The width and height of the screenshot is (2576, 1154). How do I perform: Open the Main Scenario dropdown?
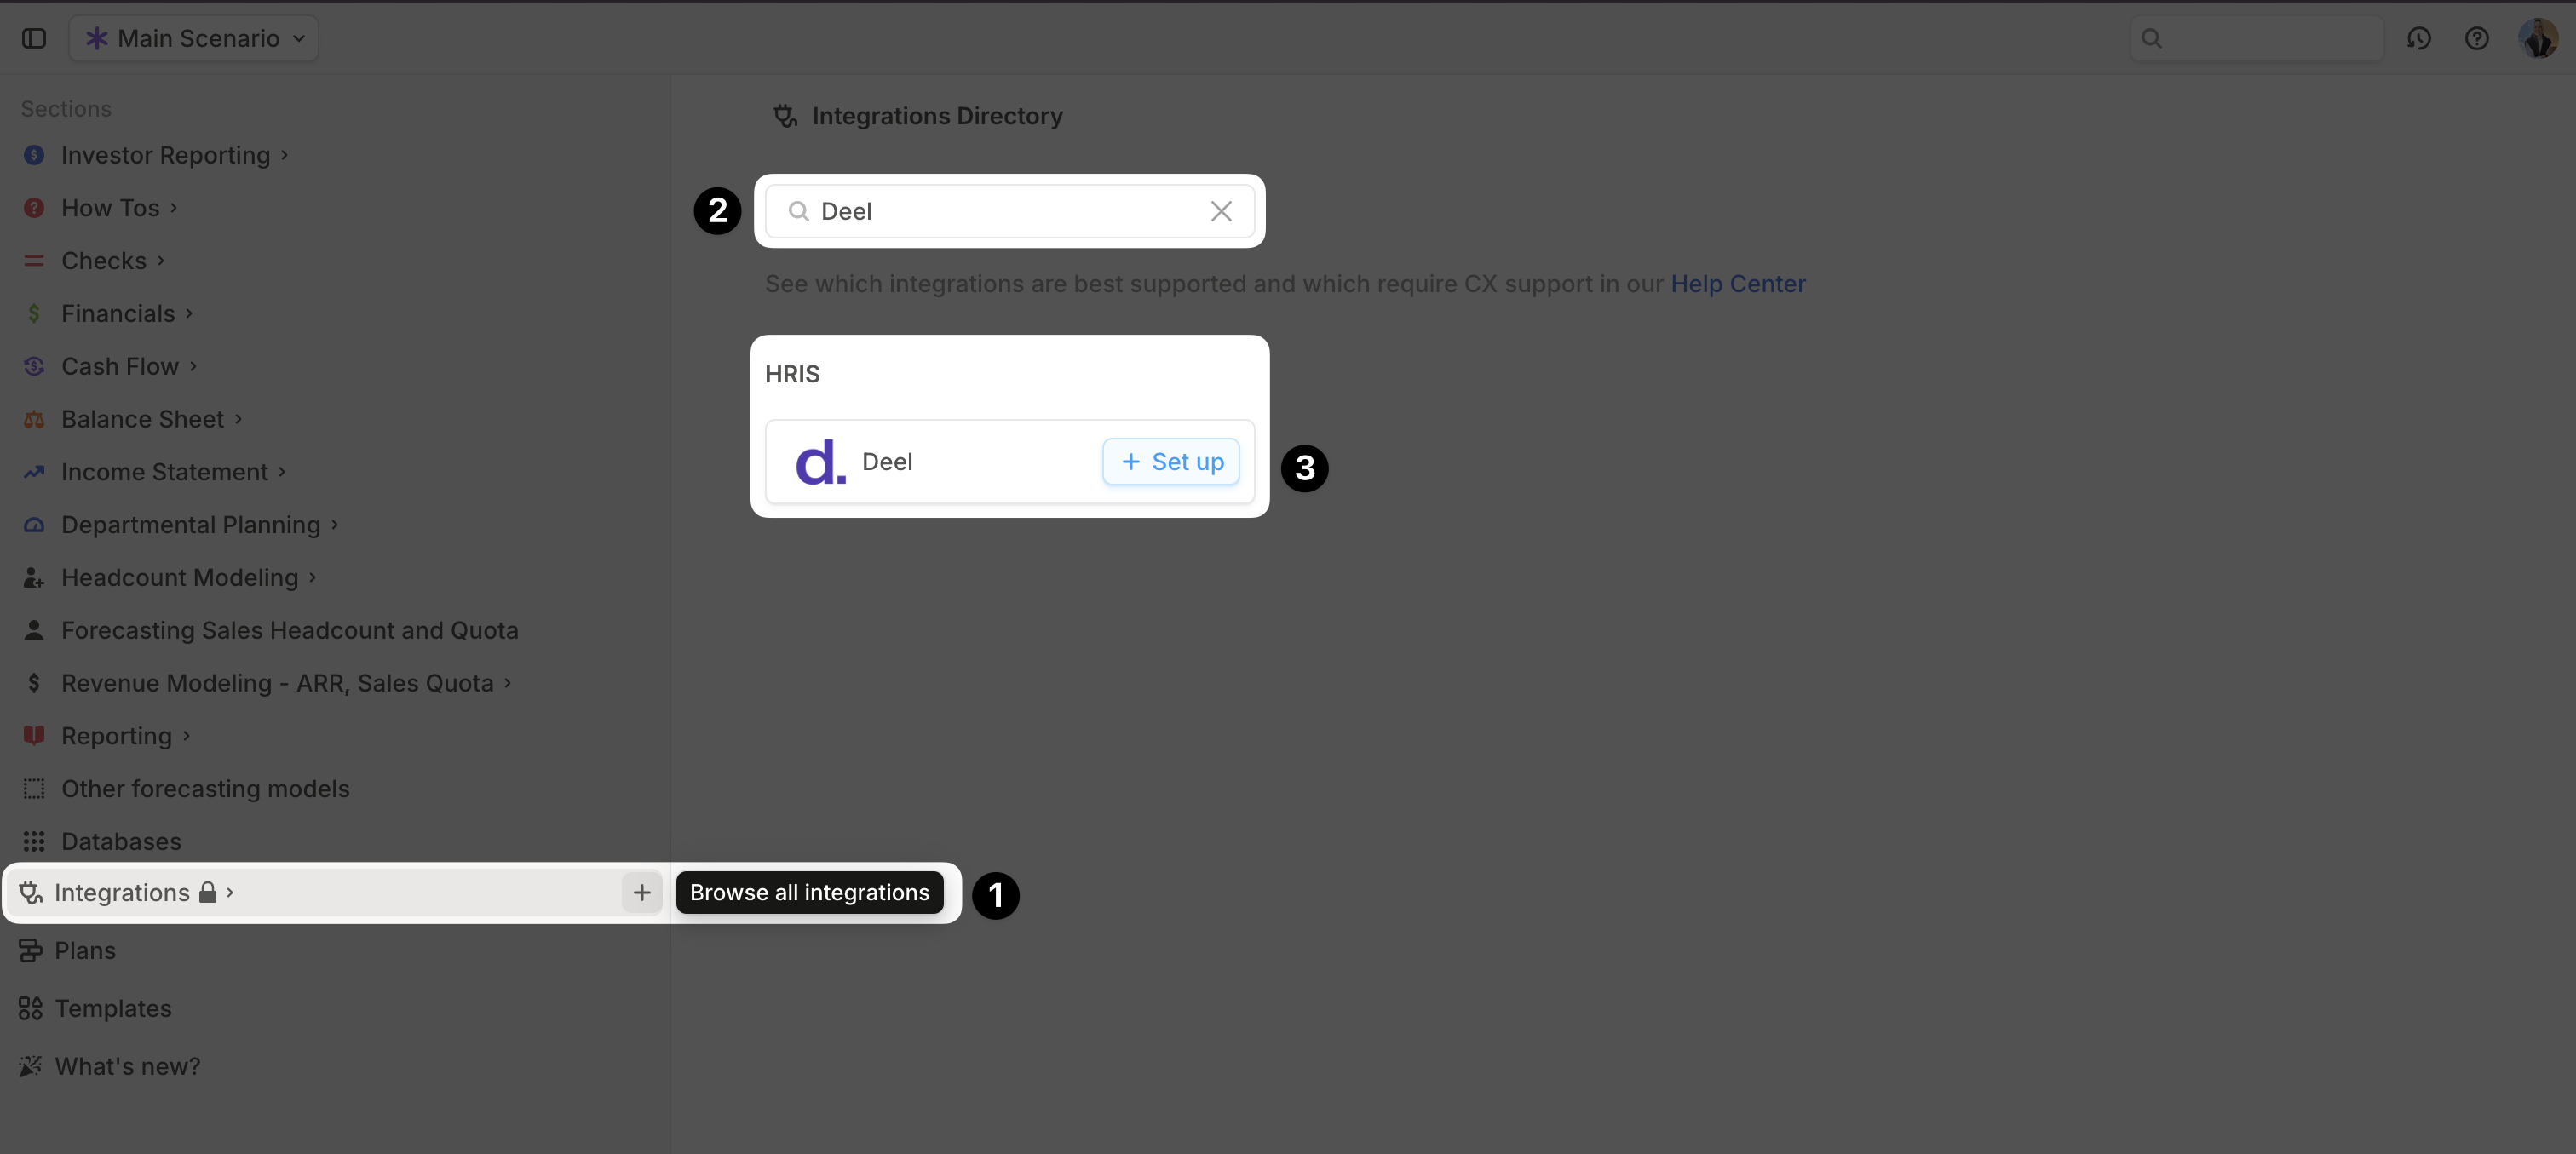[x=194, y=38]
